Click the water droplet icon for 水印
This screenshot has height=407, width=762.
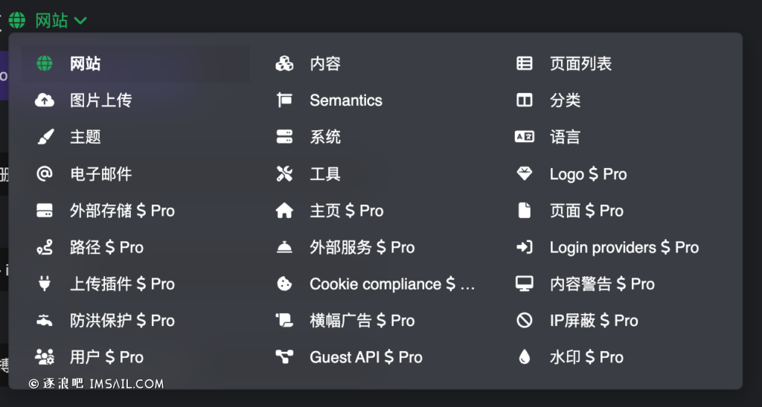click(525, 357)
